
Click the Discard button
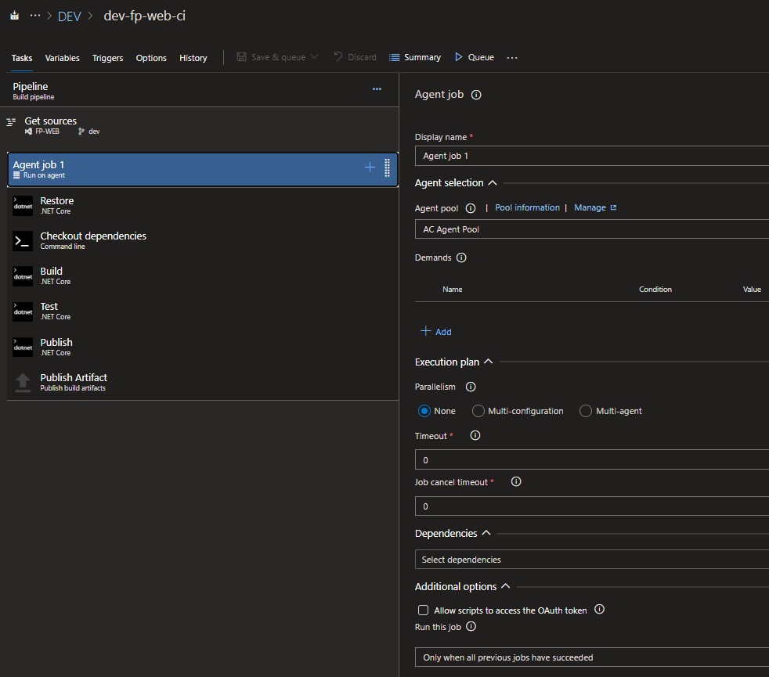pyautogui.click(x=355, y=57)
